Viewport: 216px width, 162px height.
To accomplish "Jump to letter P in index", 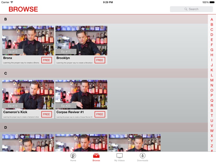I will coord(212,95).
